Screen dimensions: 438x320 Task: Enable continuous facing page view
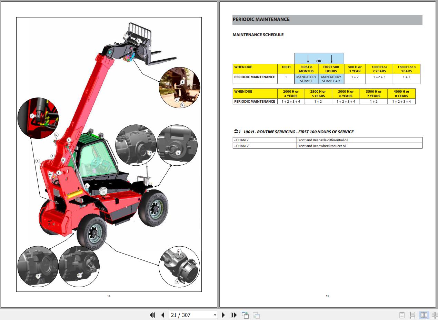coord(434,315)
